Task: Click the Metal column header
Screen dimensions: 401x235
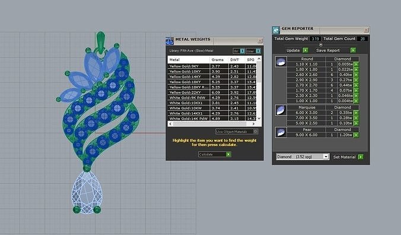Action: point(189,59)
